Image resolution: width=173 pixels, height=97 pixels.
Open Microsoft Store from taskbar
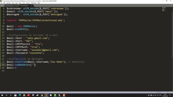[15, 95]
